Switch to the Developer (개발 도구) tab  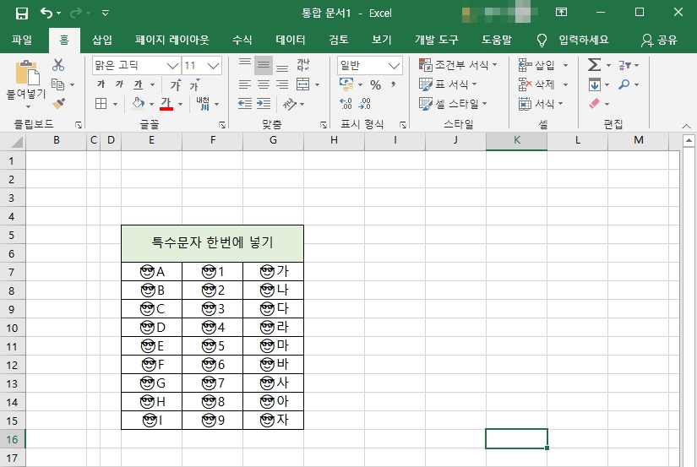click(x=437, y=40)
